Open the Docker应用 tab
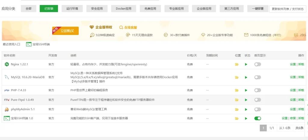The width and height of the screenshot is (308, 140). (x=124, y=8)
